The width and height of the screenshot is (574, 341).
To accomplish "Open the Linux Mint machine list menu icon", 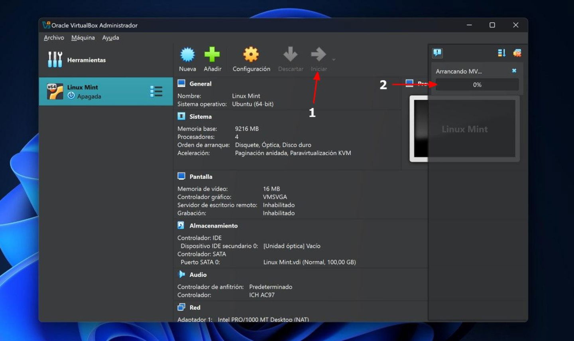I will pos(156,92).
